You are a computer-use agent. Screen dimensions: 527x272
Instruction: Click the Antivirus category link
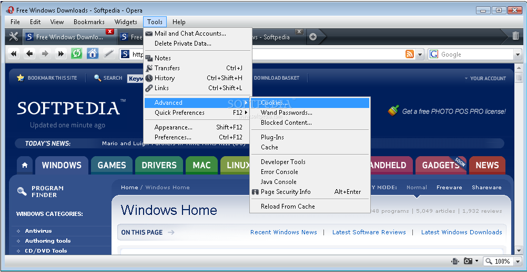38,231
